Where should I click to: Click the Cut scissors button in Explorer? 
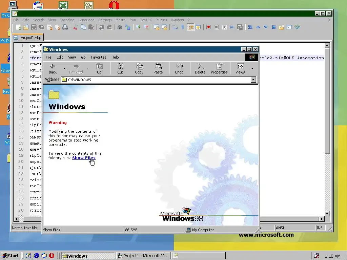coord(120,68)
